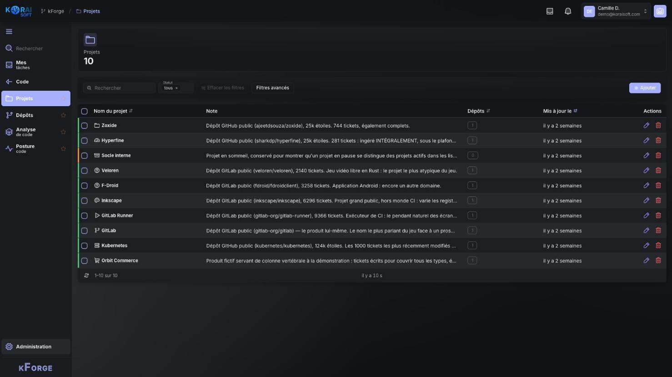Edit the Zoxide project with pencil icon
The image size is (672, 377).
click(x=646, y=125)
